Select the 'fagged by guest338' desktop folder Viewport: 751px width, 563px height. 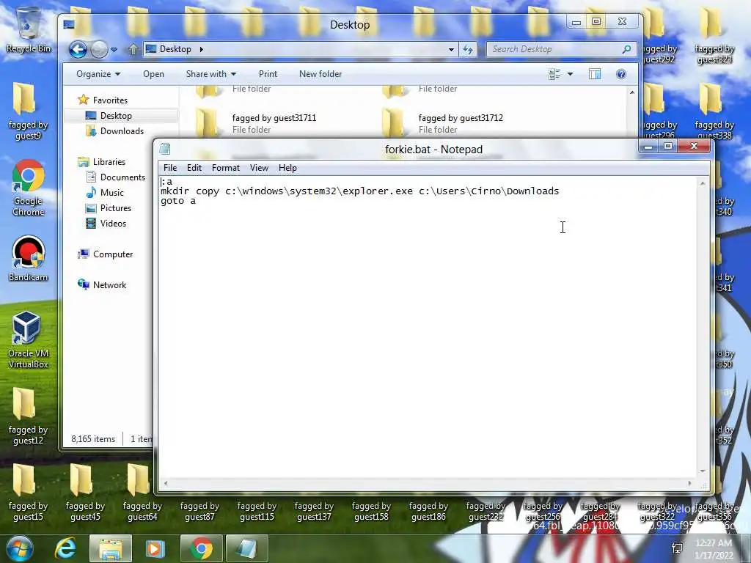tap(714, 111)
